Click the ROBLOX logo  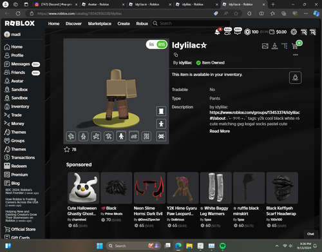click(20, 23)
